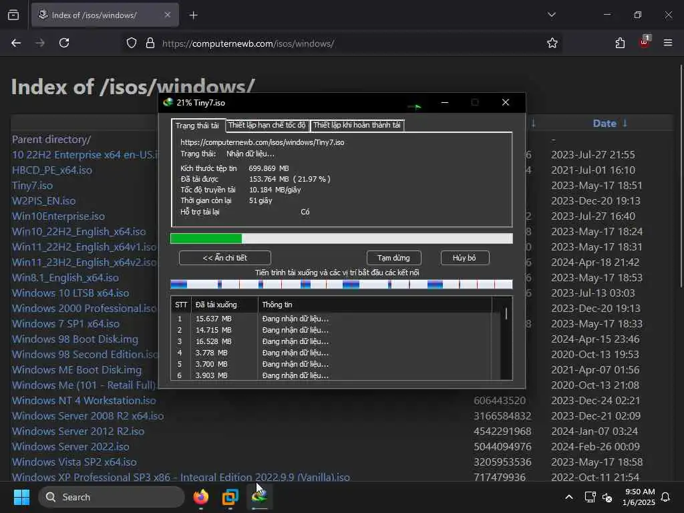Select connection row 3 with 16.528 MB
The height and width of the screenshot is (513, 684).
(331, 341)
